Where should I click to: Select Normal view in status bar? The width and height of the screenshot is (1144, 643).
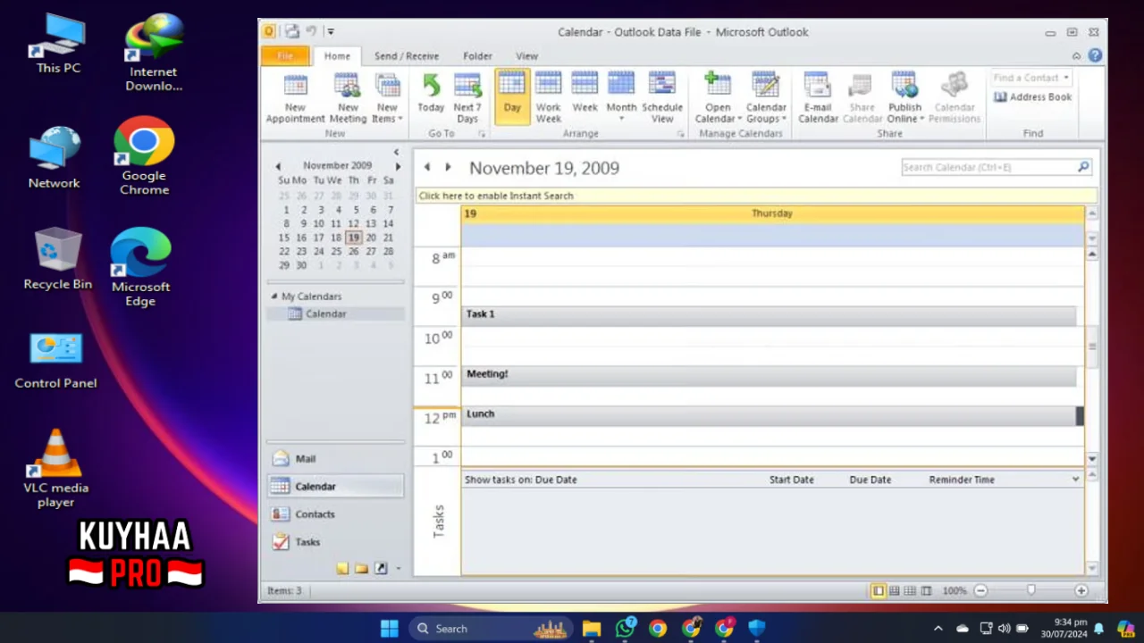879,590
